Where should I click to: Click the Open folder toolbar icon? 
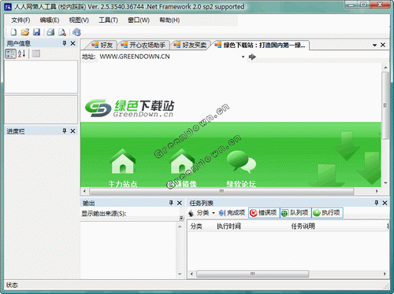(25, 32)
